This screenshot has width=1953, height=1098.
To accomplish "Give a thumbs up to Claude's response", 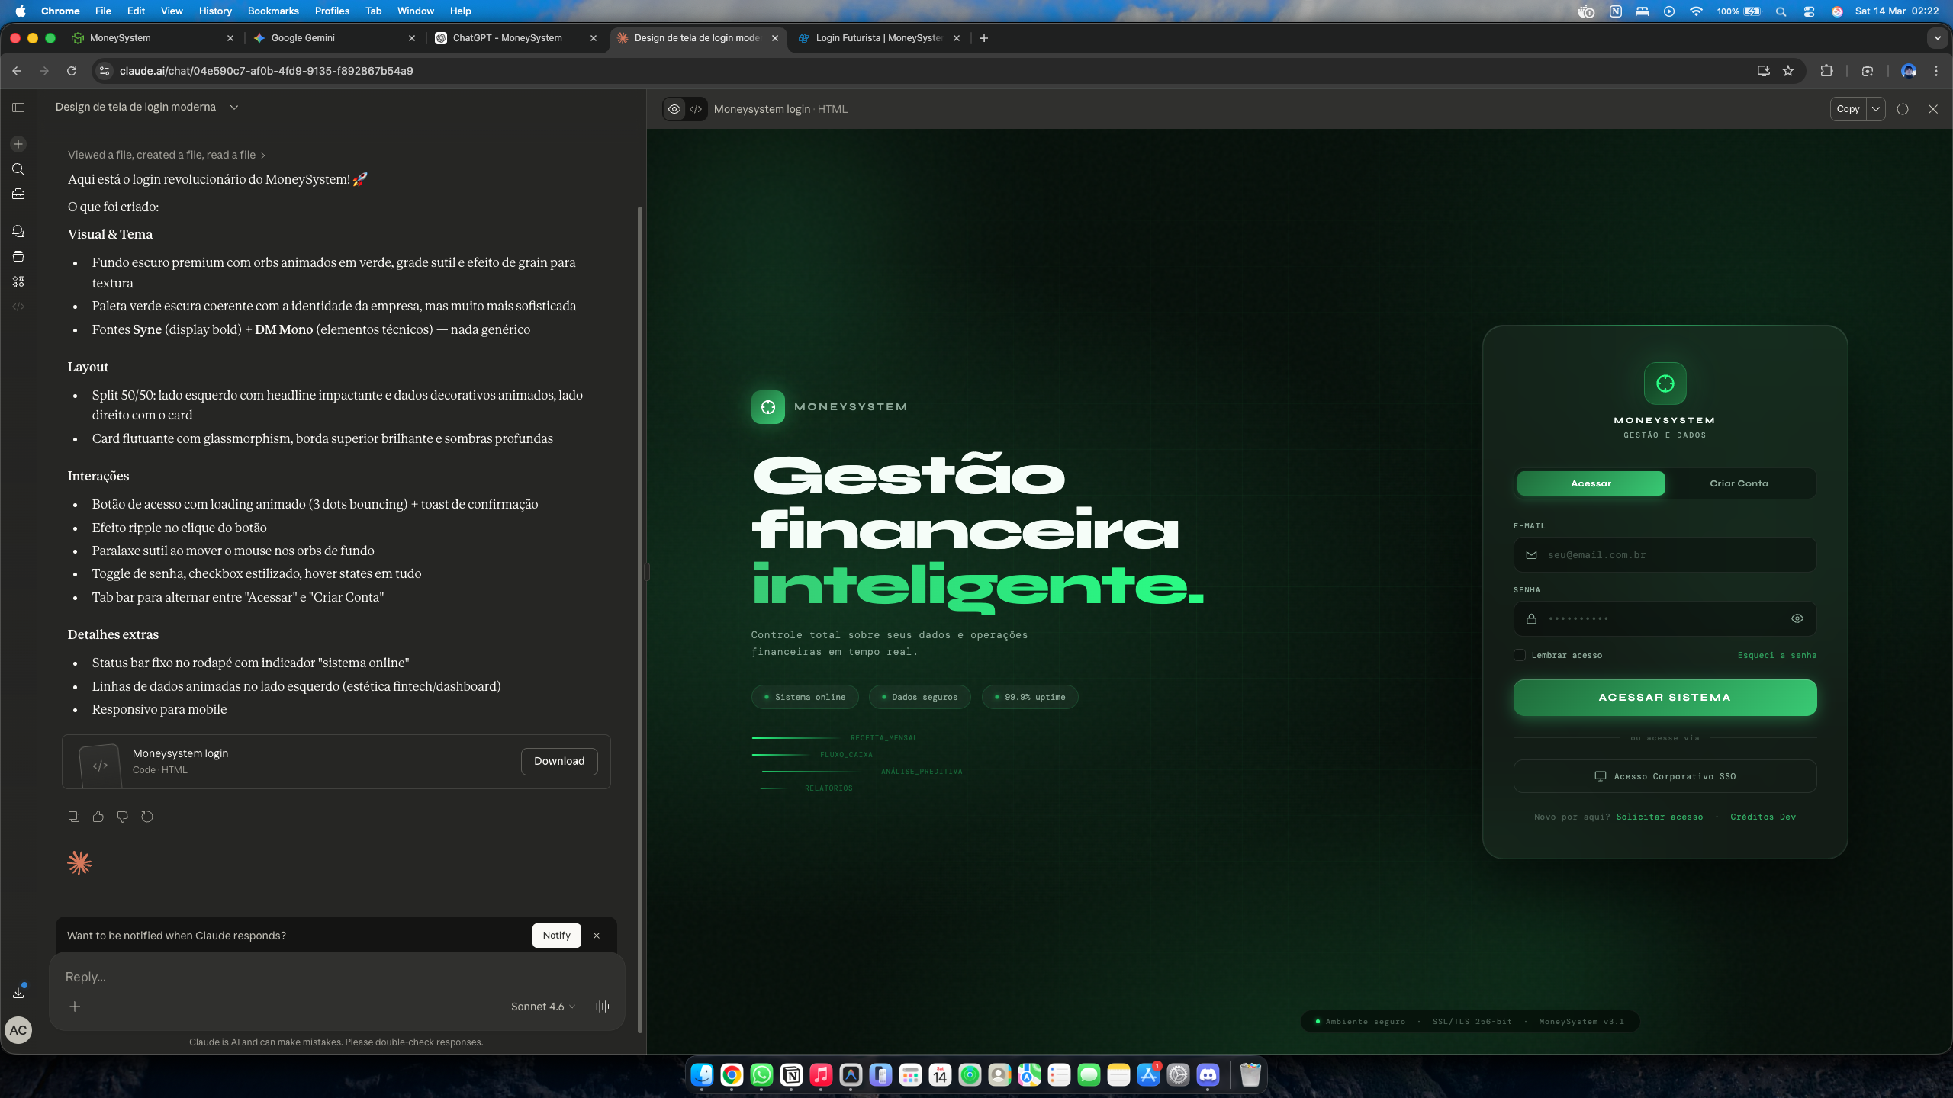I will pyautogui.click(x=98, y=816).
